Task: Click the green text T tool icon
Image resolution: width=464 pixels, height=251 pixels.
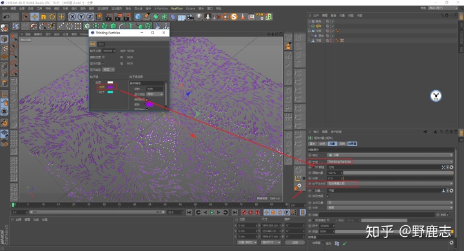Action: click(x=130, y=26)
